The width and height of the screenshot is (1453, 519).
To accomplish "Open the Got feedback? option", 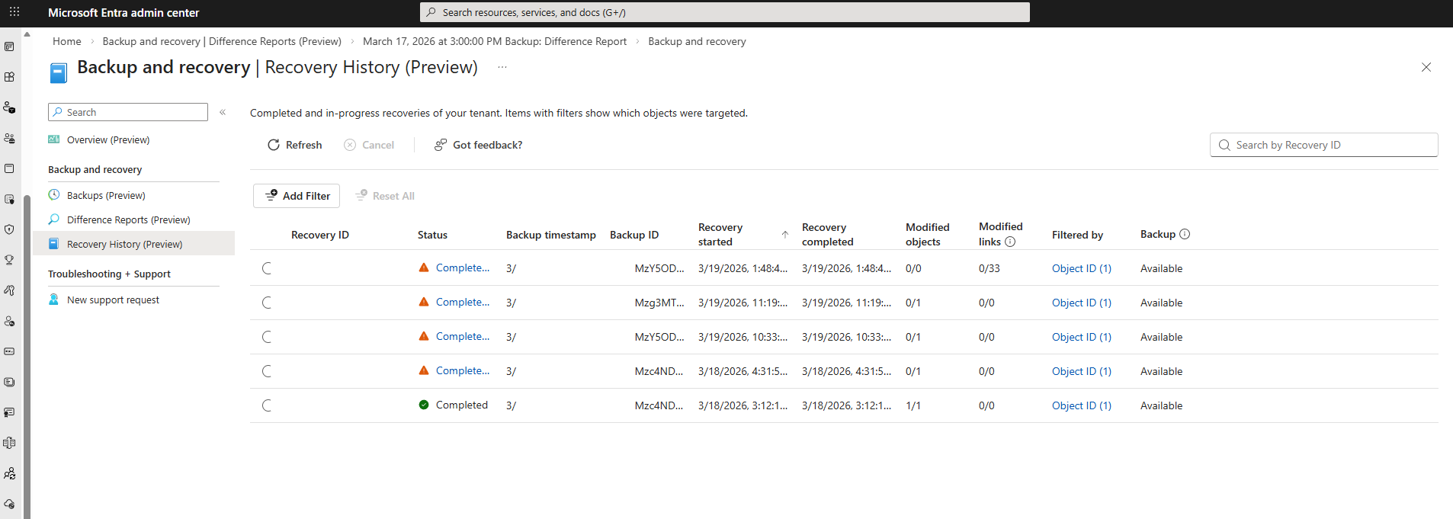I will click(x=478, y=145).
